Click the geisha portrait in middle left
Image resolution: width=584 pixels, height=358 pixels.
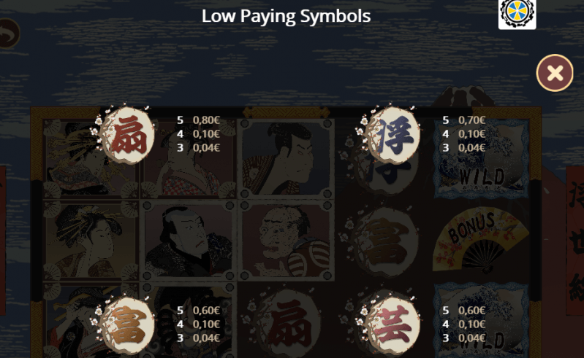click(90, 241)
